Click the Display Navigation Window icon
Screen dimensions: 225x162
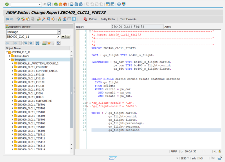pos(64,19)
